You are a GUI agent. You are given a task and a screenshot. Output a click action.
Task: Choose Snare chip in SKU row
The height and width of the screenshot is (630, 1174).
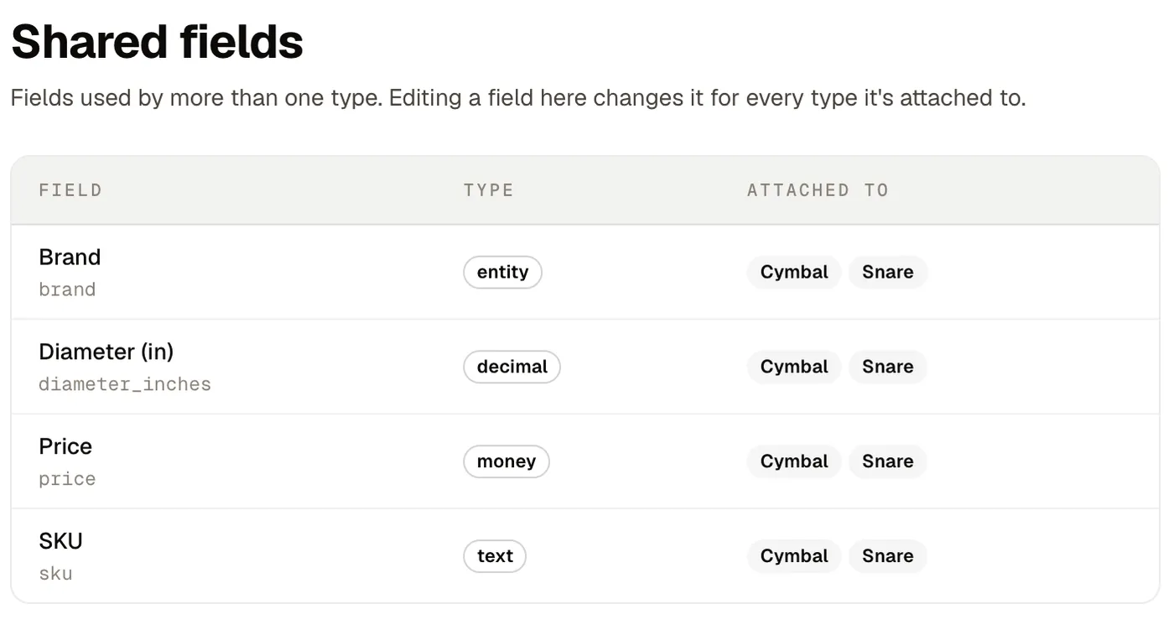point(888,556)
